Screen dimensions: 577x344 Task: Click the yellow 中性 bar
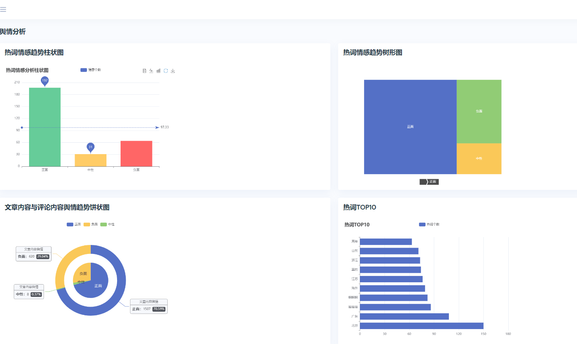(91, 160)
